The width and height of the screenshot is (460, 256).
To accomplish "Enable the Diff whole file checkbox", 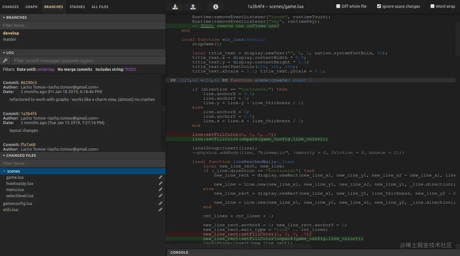I will [x=338, y=6].
